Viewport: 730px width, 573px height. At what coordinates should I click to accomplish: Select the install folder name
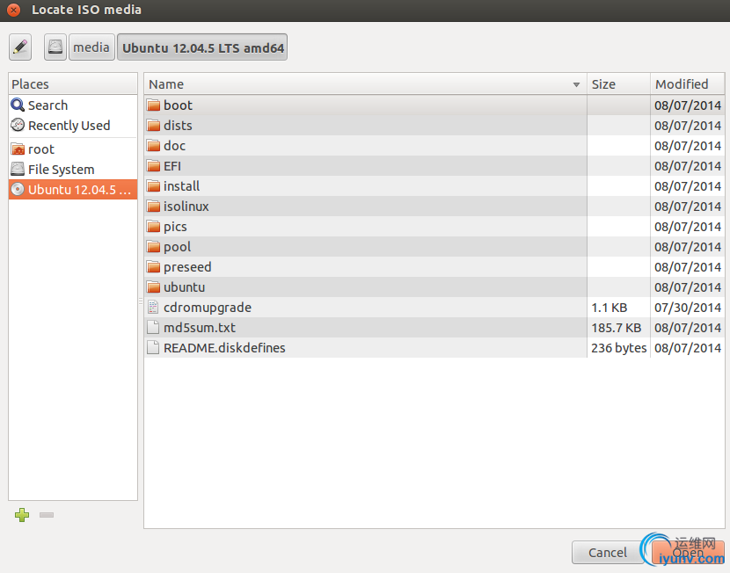(181, 186)
